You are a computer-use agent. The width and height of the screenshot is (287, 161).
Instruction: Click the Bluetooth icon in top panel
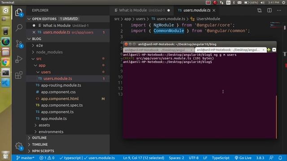tap(234, 2)
